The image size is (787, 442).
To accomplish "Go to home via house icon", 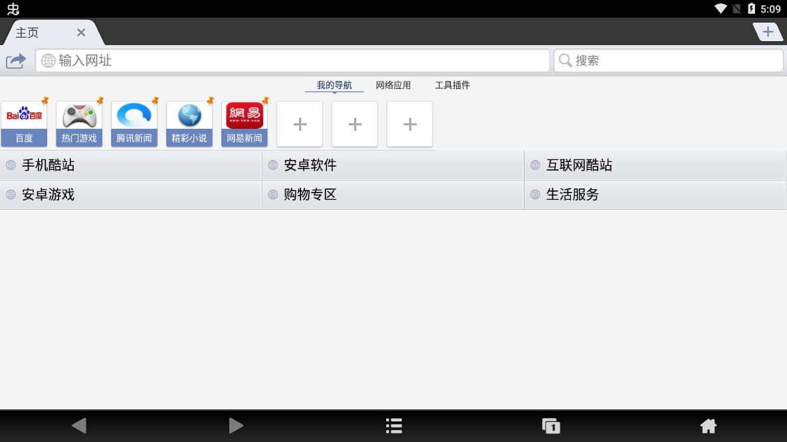I will [x=708, y=426].
